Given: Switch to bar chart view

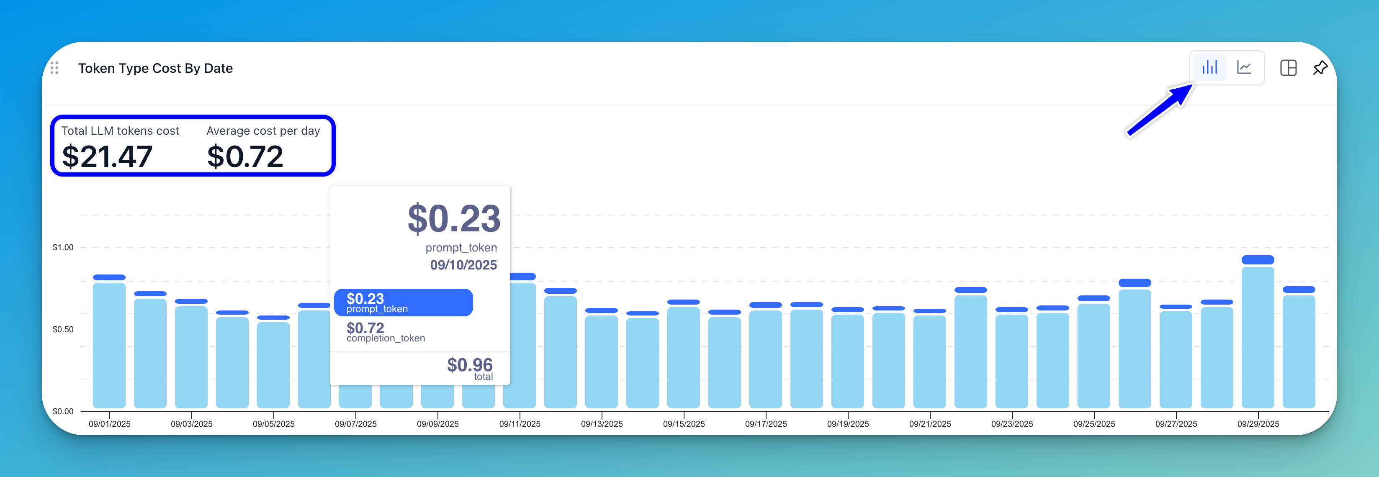Looking at the screenshot, I should pyautogui.click(x=1209, y=67).
